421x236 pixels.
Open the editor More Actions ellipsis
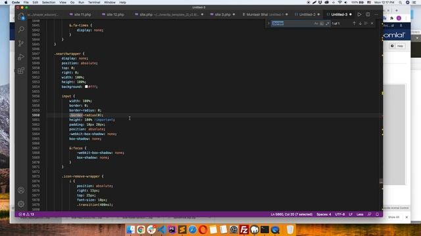(376, 14)
